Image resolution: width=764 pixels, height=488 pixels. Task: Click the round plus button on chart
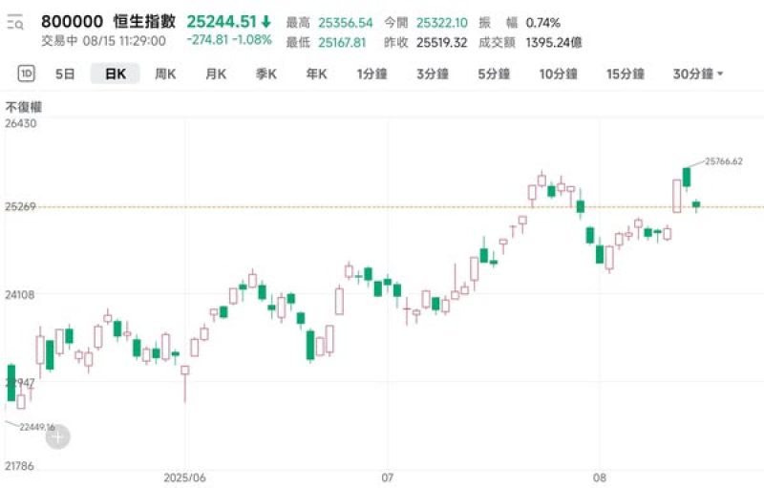[57, 437]
